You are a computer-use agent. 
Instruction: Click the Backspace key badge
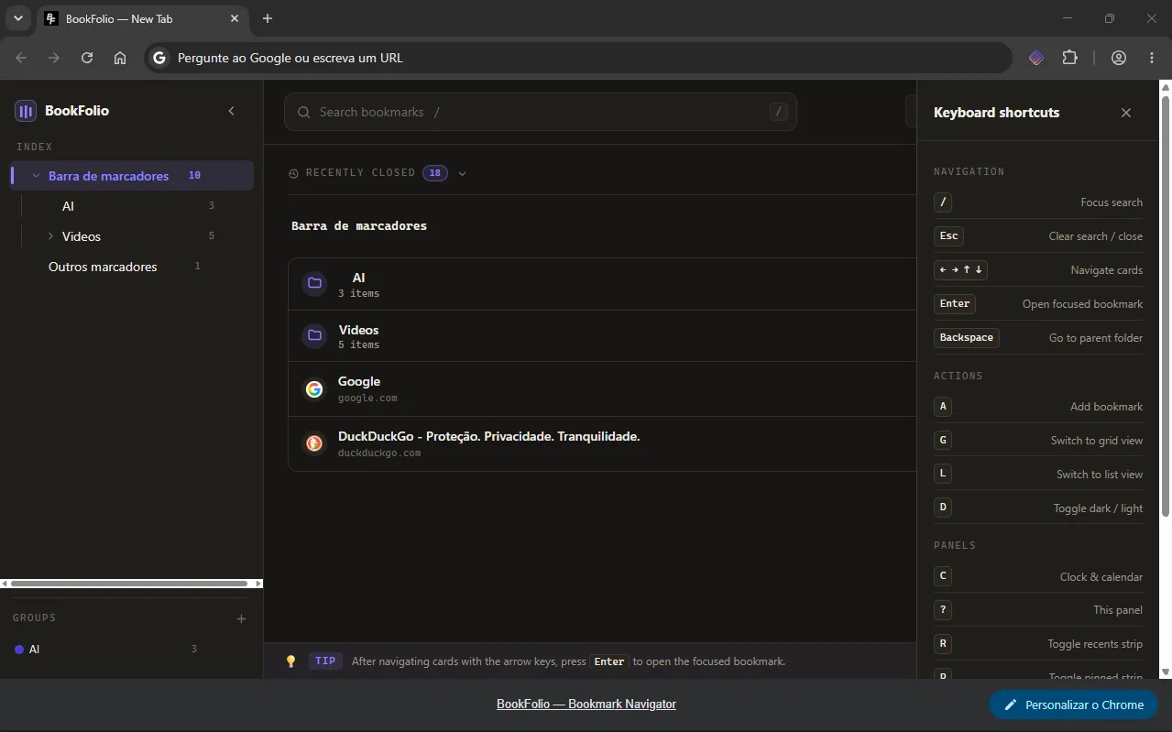pos(966,338)
